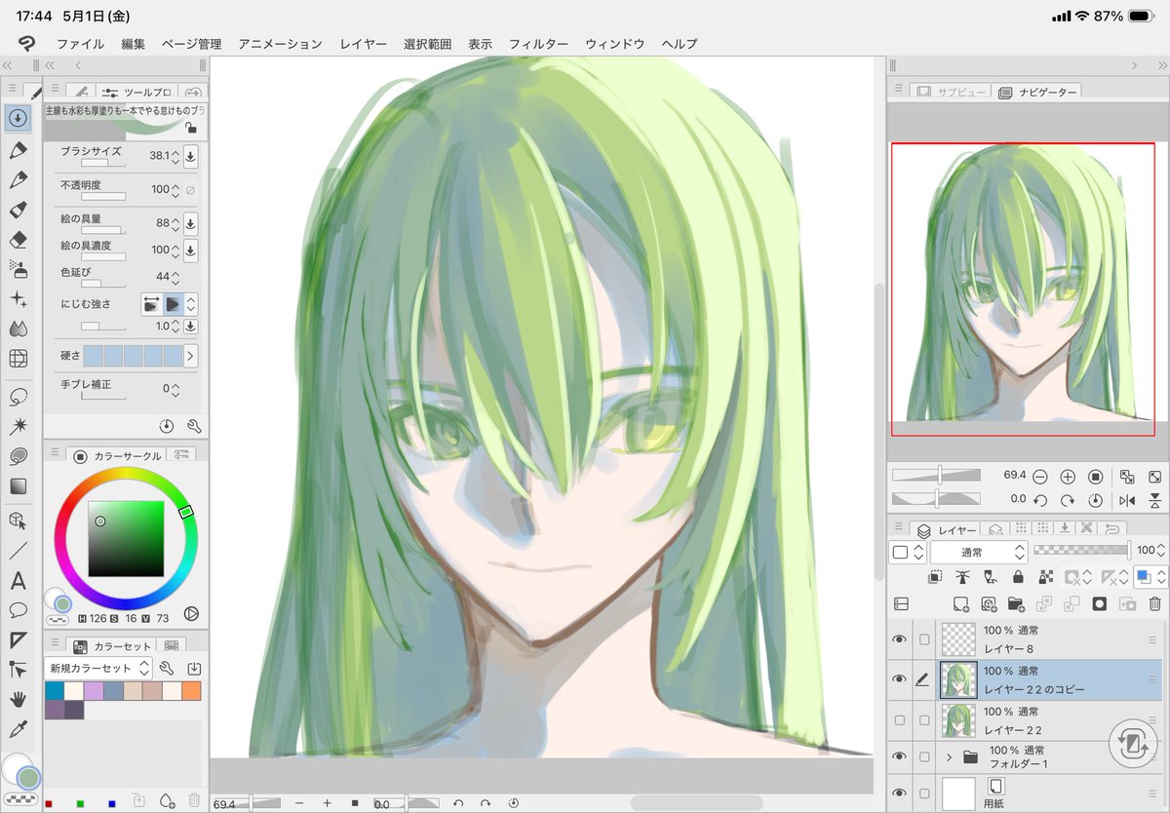The height and width of the screenshot is (813, 1170).
Task: Select the Eyedropper tool
Action: click(x=18, y=729)
